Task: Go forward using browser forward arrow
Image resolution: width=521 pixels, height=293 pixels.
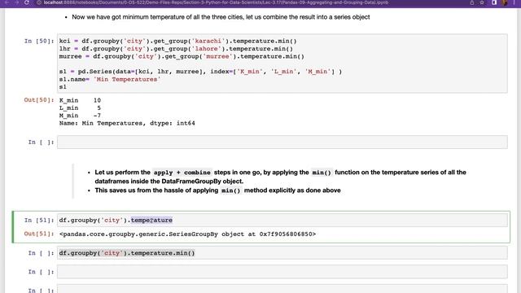Action: [x=16, y=2]
